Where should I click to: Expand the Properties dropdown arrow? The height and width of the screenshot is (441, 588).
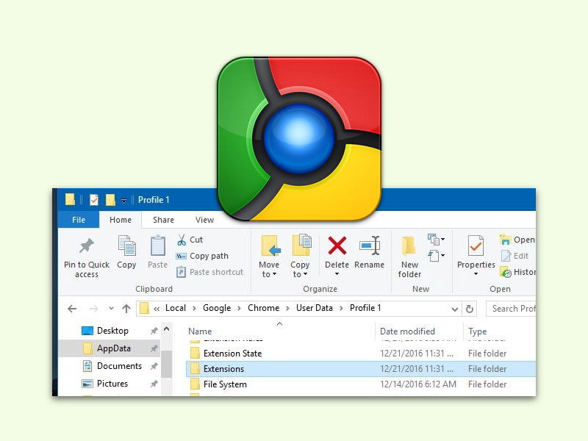point(476,274)
